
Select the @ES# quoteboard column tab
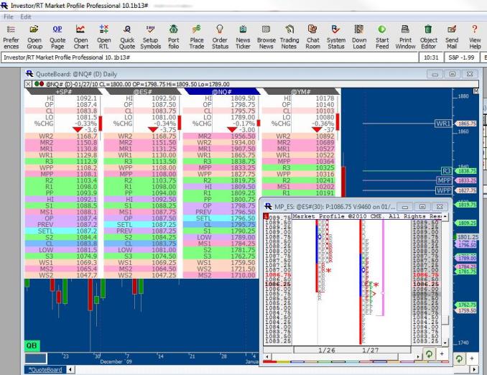coord(142,92)
